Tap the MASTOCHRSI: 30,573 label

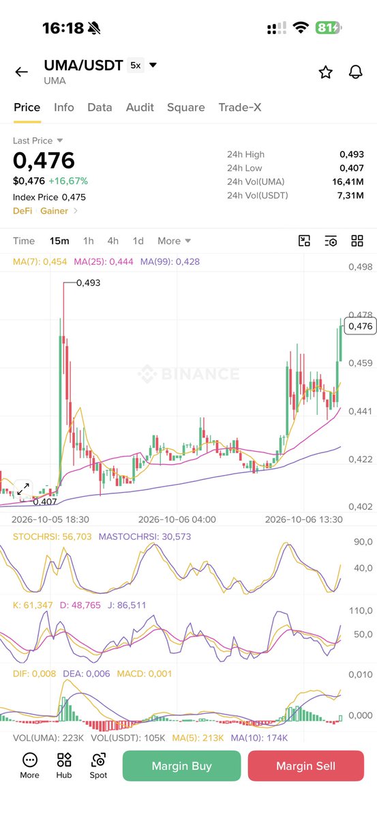pyautogui.click(x=145, y=536)
